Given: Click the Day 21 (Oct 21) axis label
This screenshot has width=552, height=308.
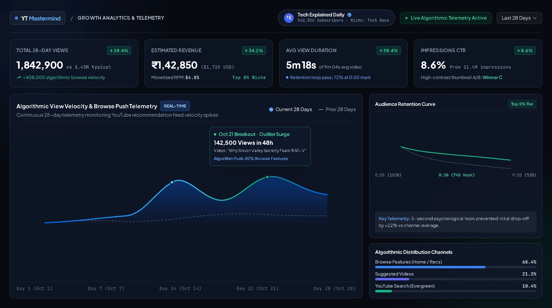Looking at the screenshot, I should click(258, 288).
